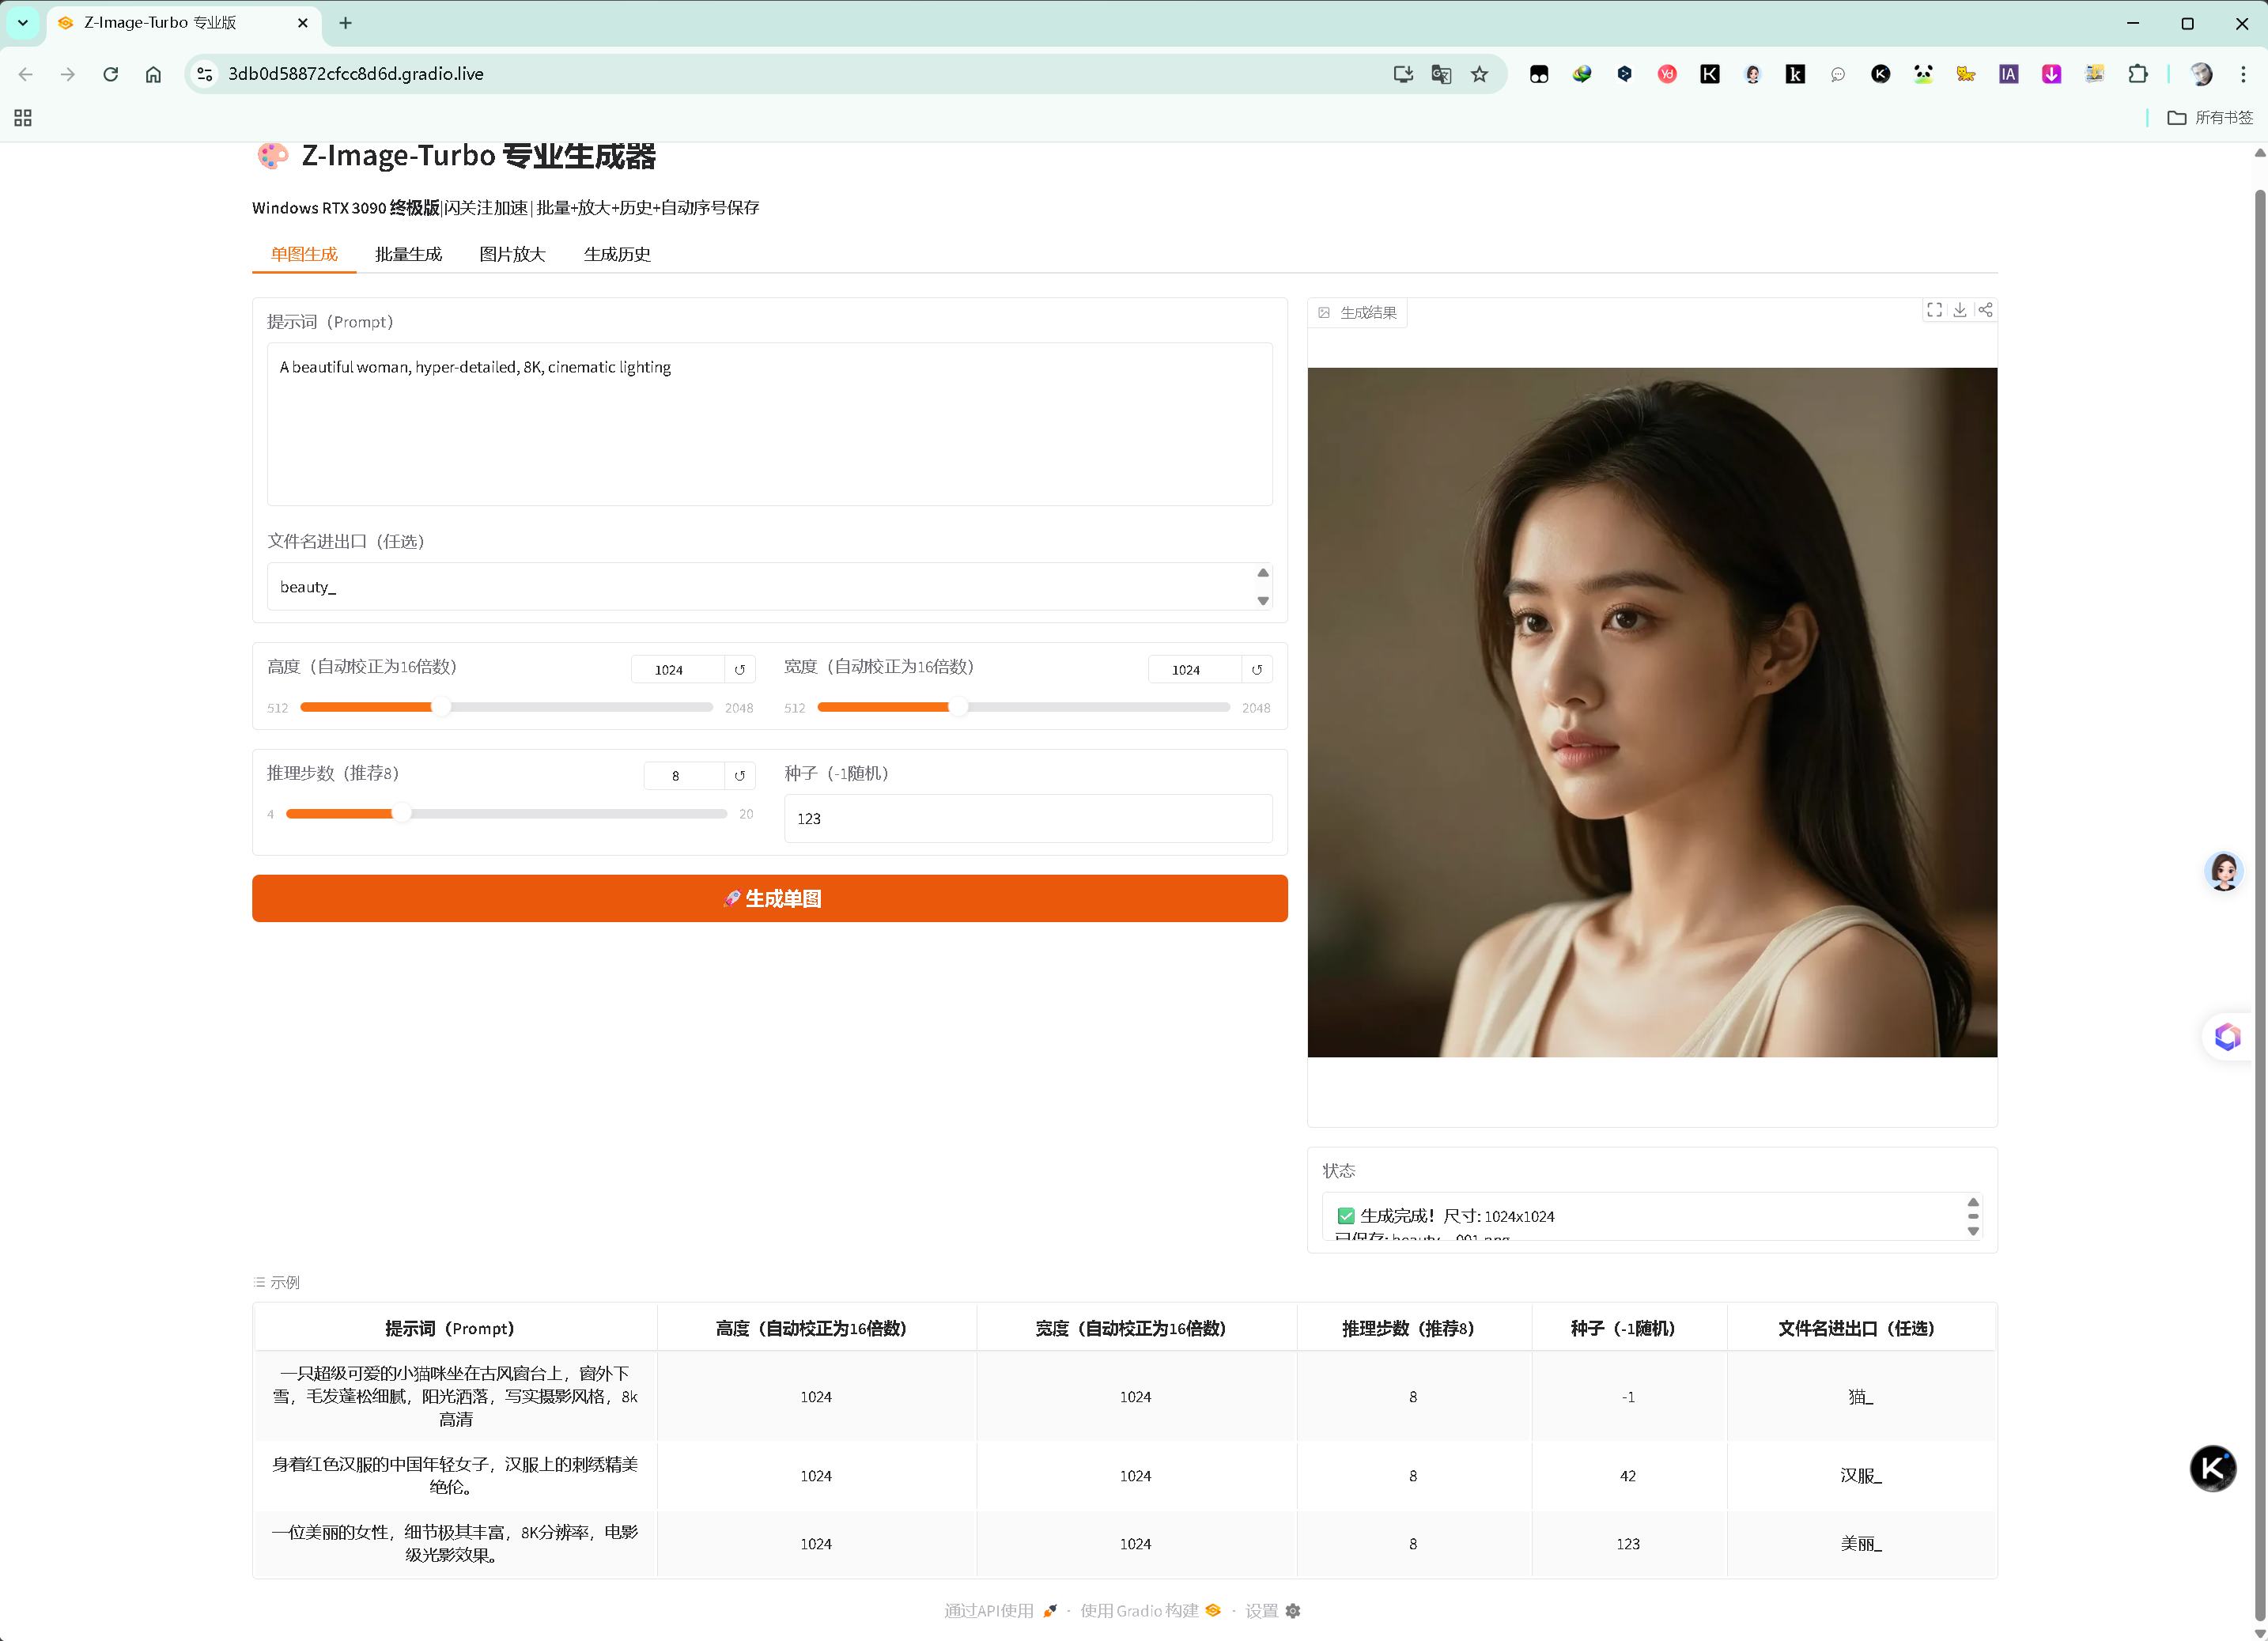Reload the page
The height and width of the screenshot is (1641, 2268).
[x=111, y=74]
